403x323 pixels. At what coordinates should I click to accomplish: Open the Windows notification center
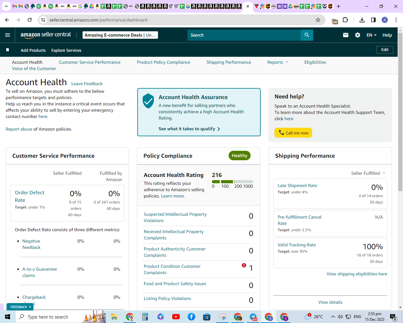393,317
